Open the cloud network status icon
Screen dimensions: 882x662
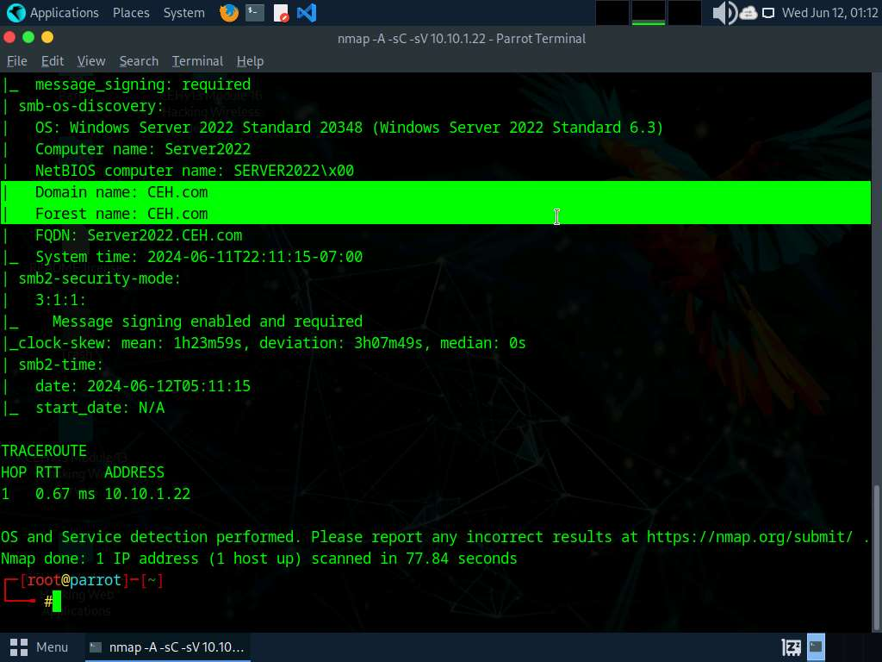[748, 13]
